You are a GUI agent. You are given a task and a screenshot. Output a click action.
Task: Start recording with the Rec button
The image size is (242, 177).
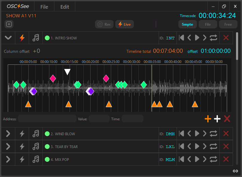click(104, 24)
